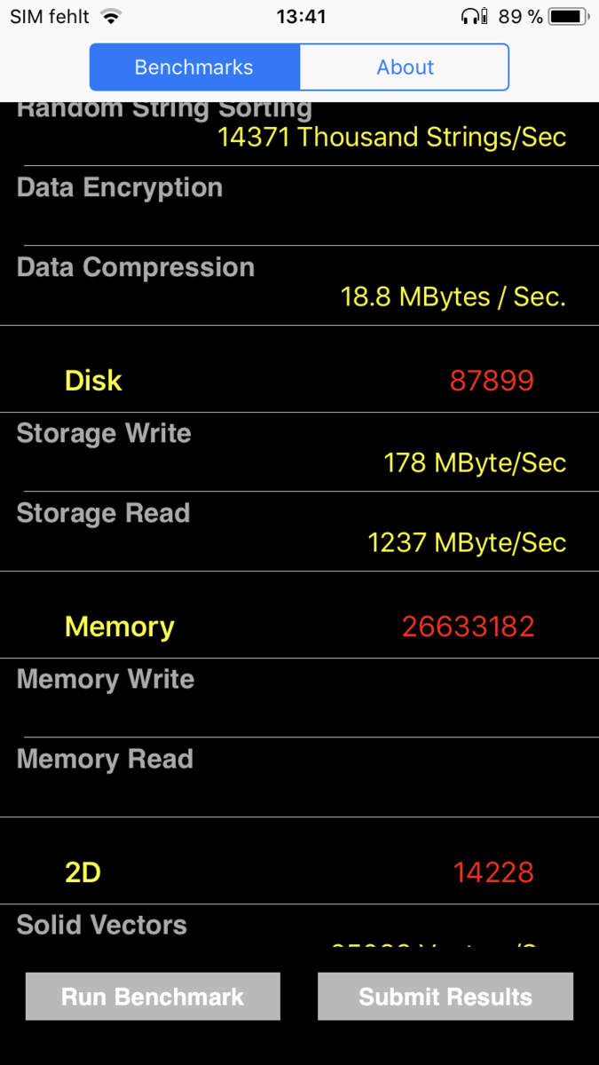Tap the Storage Write row label
The width and height of the screenshot is (599, 1065).
[104, 433]
